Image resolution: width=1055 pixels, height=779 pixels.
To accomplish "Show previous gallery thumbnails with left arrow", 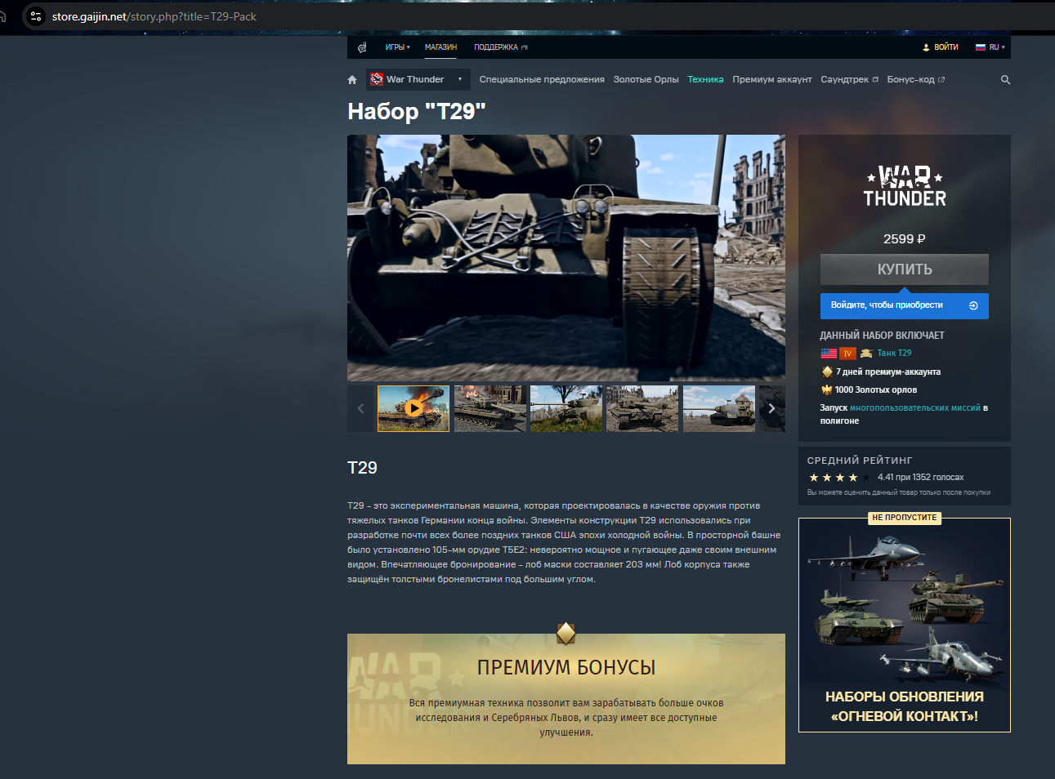I will pyautogui.click(x=360, y=408).
